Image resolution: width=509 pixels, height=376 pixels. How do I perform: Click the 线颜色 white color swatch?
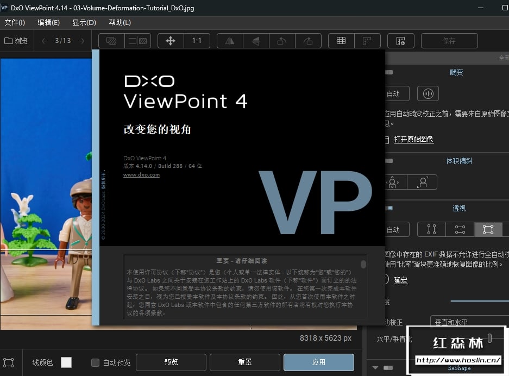tap(66, 362)
